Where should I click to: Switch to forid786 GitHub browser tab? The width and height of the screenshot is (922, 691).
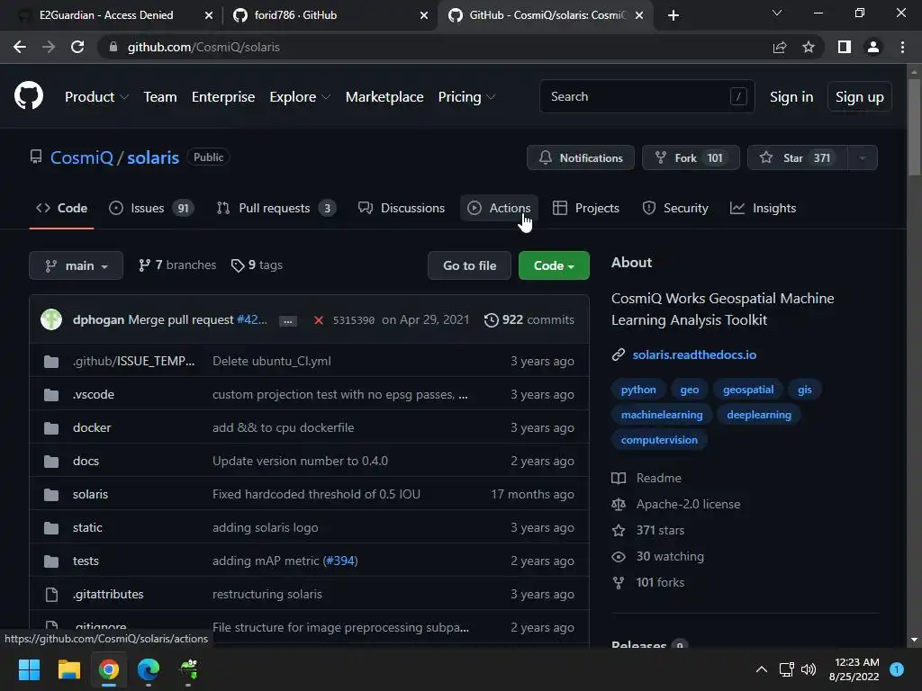click(x=330, y=15)
